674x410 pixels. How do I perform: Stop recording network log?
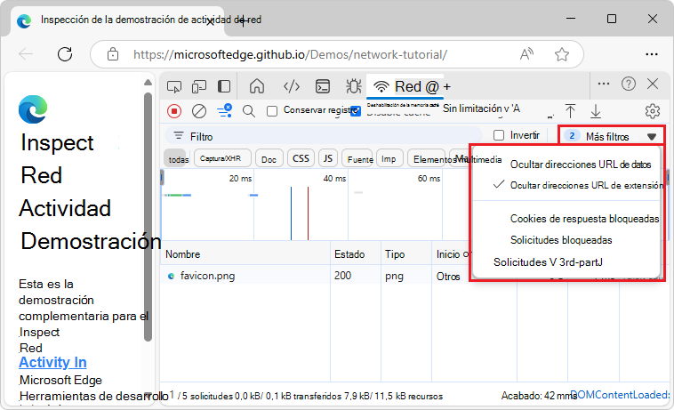[174, 111]
